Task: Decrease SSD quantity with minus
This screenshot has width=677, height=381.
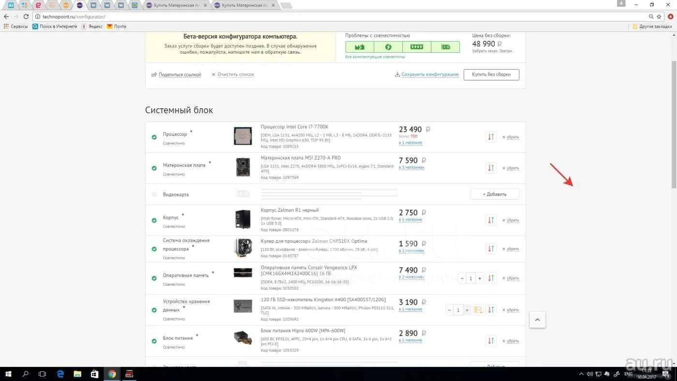Action: (450, 310)
